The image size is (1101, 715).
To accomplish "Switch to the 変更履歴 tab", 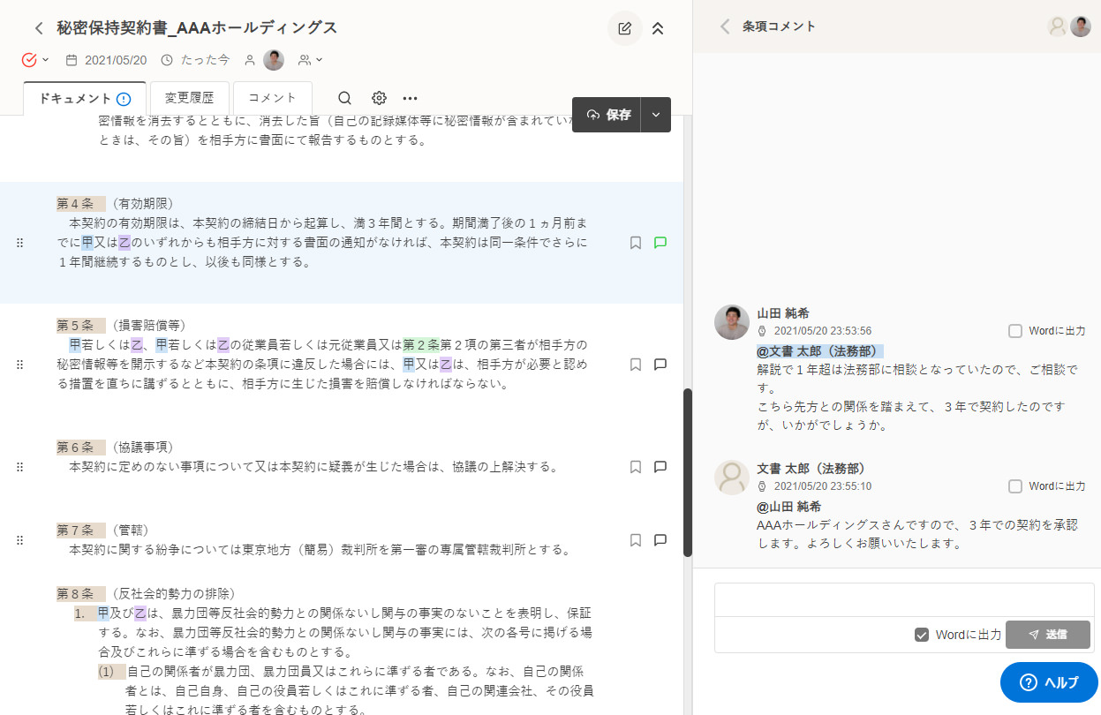I will click(x=189, y=97).
